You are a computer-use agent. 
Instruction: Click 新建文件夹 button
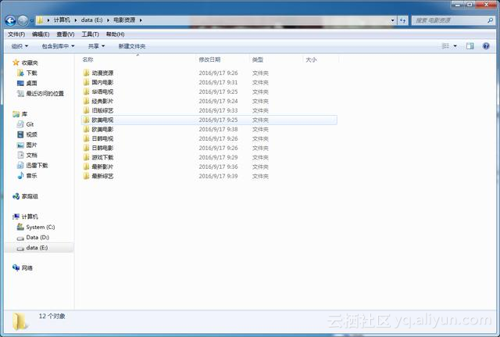pyautogui.click(x=132, y=46)
